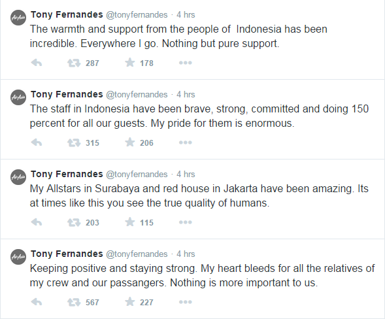Retweet the tweet with 315 retweets
Image resolution: width=385 pixels, height=319 pixels.
coord(74,143)
